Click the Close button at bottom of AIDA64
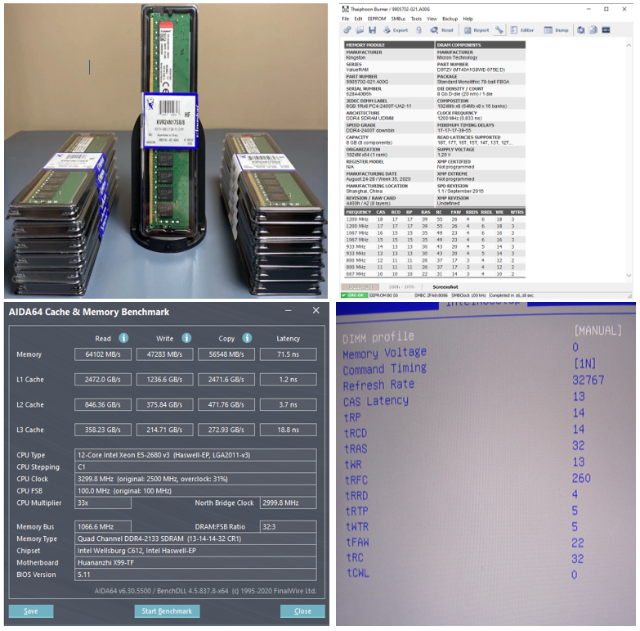Screen dimensions: 640x631 point(302,611)
